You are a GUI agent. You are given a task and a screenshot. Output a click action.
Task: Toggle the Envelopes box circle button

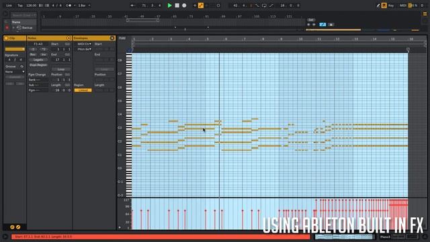tap(112, 38)
